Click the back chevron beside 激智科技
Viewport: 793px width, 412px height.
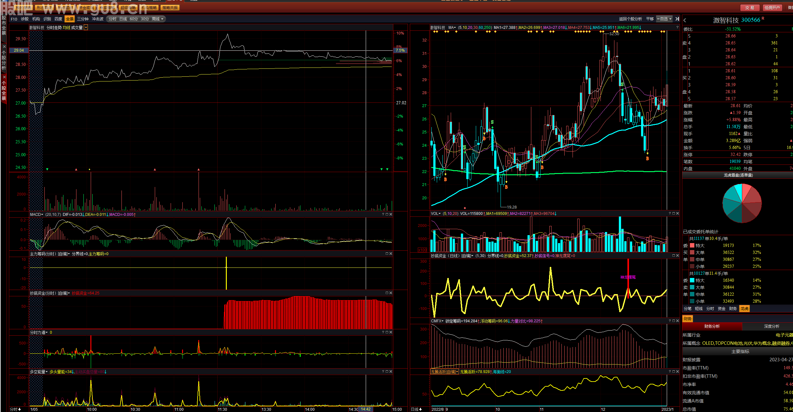[x=685, y=20]
